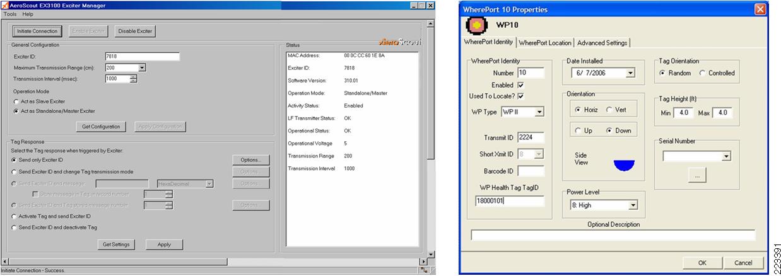Switch to Advanced Settings tab
The width and height of the screenshot is (781, 276).
point(602,43)
